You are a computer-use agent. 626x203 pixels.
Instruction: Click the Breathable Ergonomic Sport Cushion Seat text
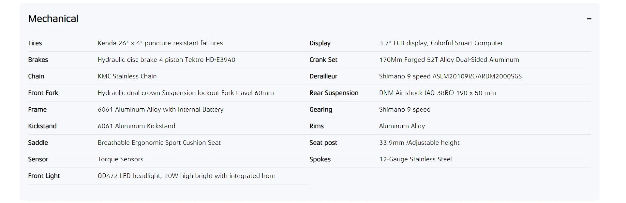(159, 142)
